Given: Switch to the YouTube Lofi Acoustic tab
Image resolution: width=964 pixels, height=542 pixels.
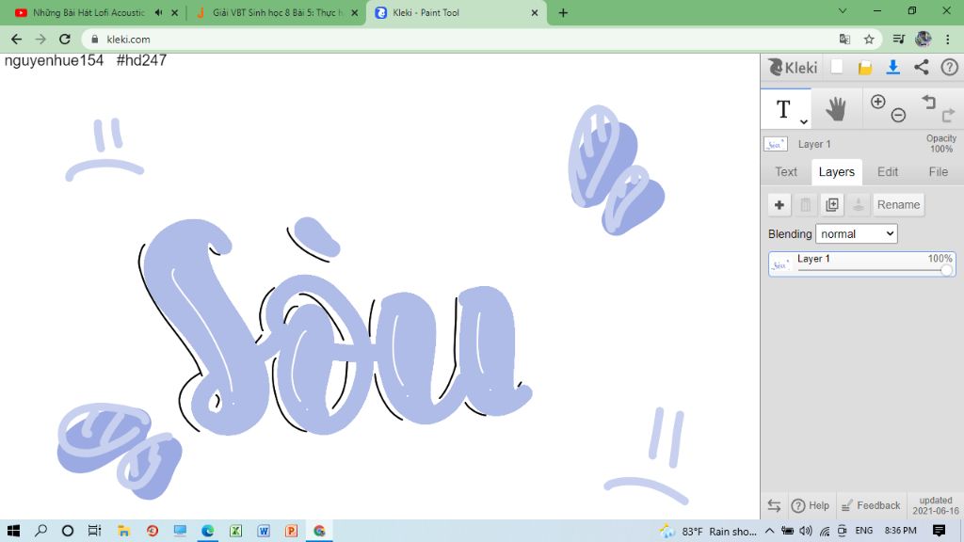Looking at the screenshot, I should [88, 12].
